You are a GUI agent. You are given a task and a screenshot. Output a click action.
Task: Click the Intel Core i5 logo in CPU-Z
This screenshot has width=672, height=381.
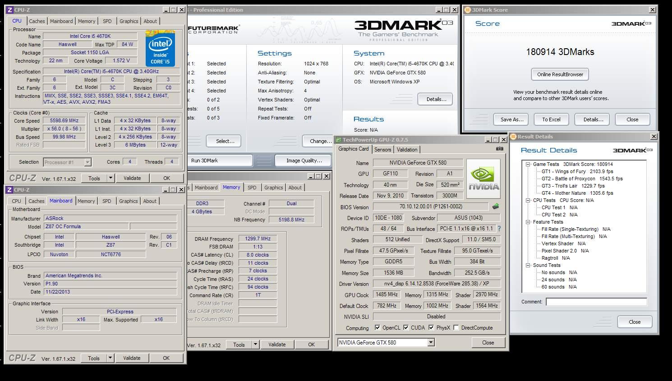pyautogui.click(x=160, y=48)
